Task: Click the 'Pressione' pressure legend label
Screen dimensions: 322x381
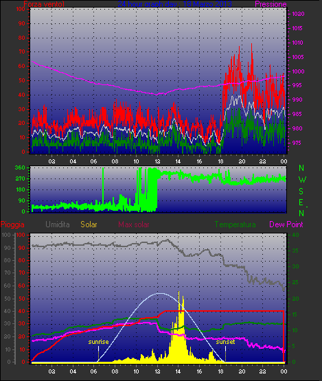Action: [271, 4]
